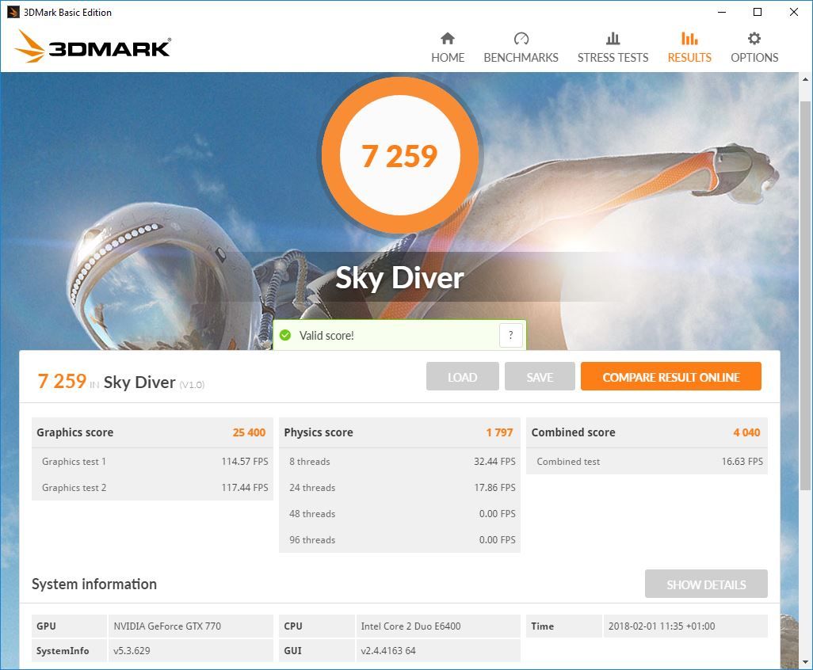Screen dimensions: 813x670
Task: Click the 16.63 FPS value
Action: coord(742,461)
